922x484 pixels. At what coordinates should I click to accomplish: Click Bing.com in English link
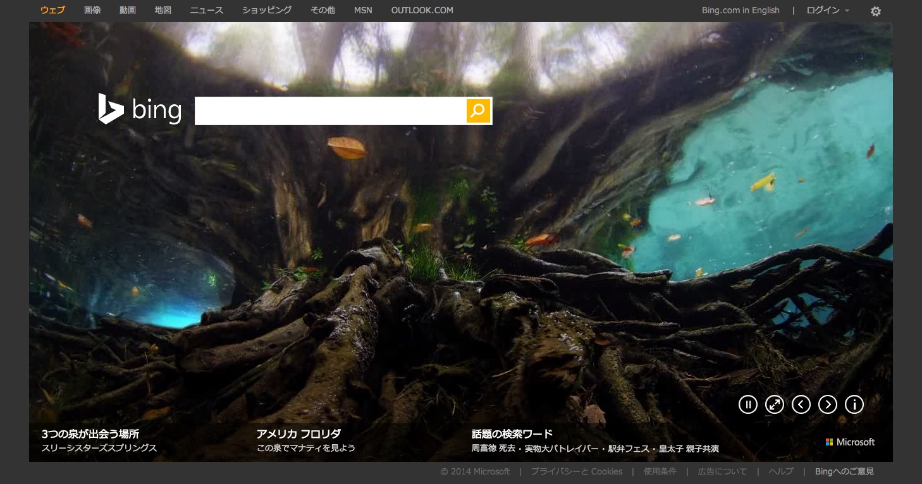tap(741, 10)
